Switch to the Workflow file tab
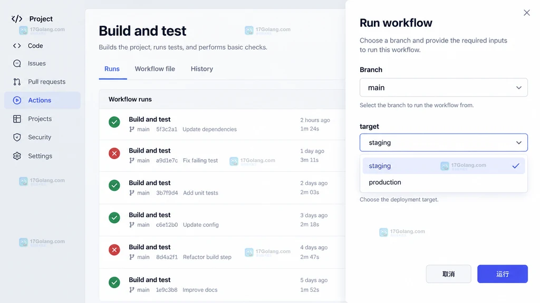540x303 pixels. (155, 69)
